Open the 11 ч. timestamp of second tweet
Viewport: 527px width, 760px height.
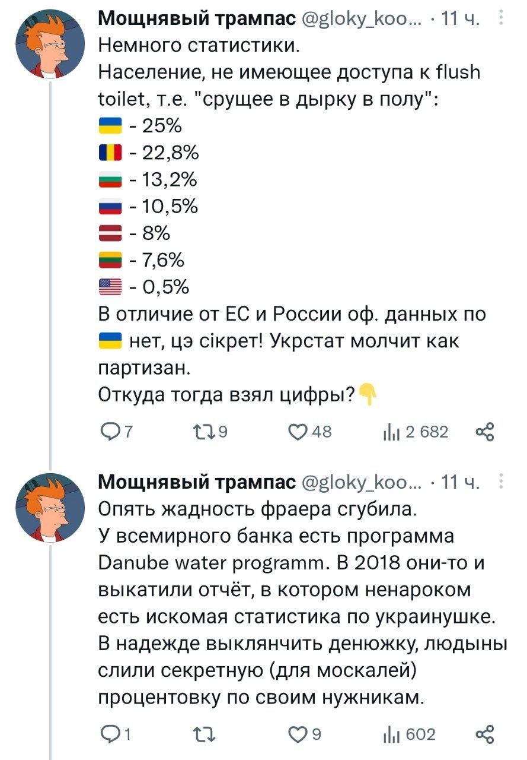point(465,483)
